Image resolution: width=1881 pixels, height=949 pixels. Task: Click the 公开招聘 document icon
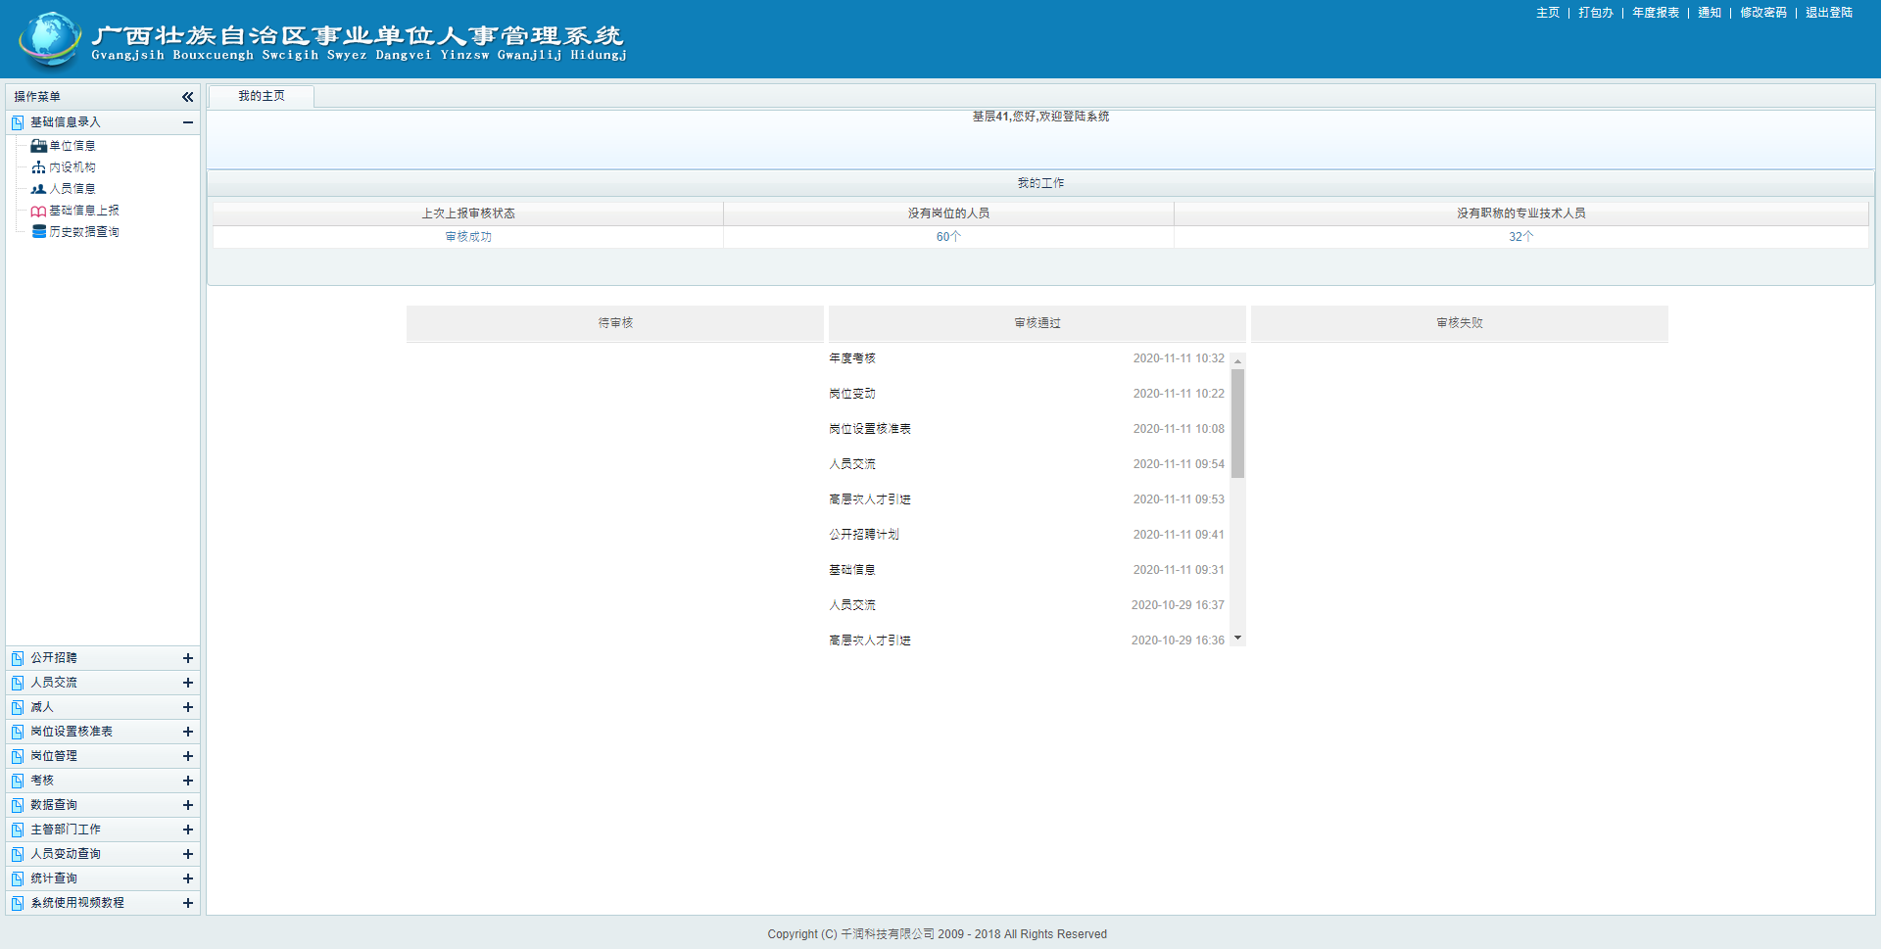(x=18, y=658)
